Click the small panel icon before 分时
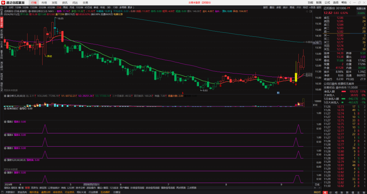This screenshot has height=194, width=367. [x=6, y=7]
